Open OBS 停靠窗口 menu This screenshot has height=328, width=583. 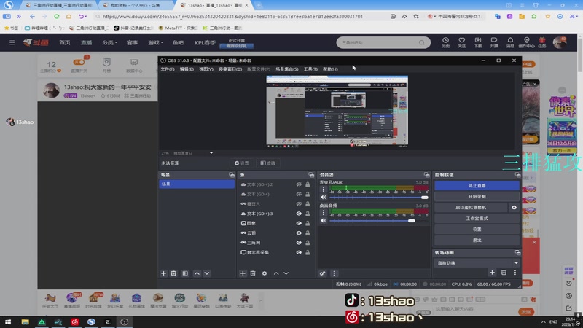tap(230, 69)
